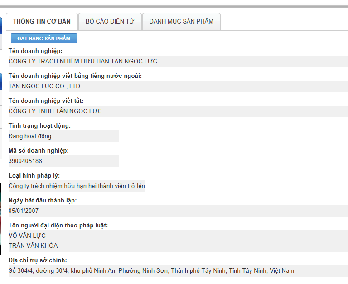
Task: Click the full company name field value
Action: tap(83, 61)
